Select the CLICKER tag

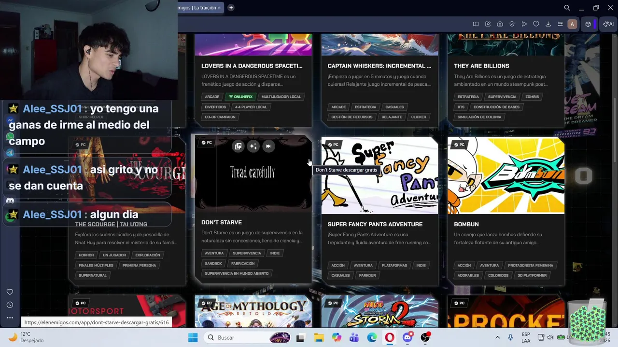pos(419,117)
